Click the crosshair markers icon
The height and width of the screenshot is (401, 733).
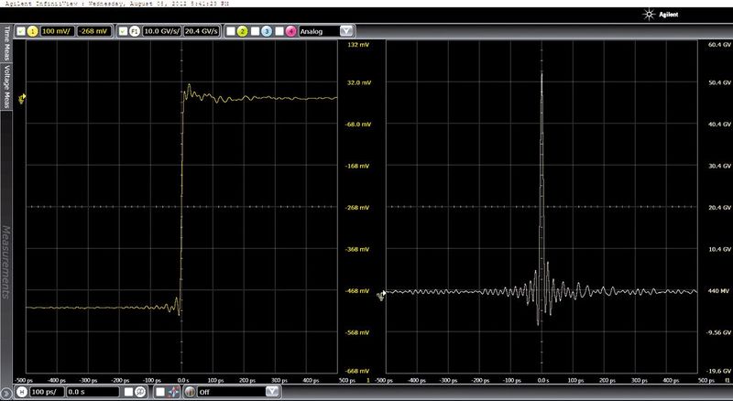(x=173, y=392)
